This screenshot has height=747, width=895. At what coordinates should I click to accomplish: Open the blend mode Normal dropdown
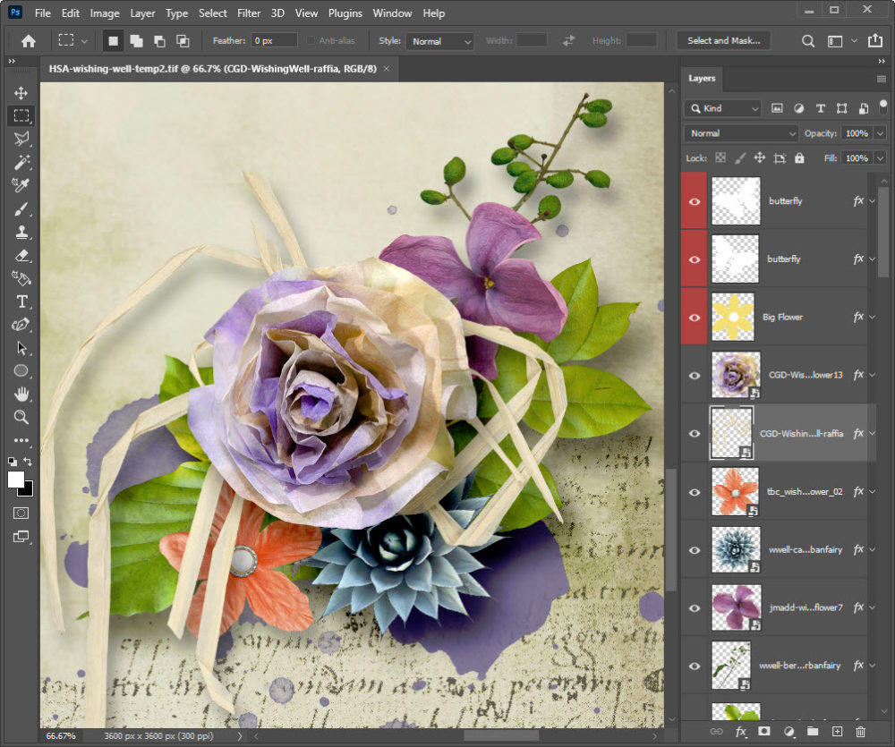(741, 133)
